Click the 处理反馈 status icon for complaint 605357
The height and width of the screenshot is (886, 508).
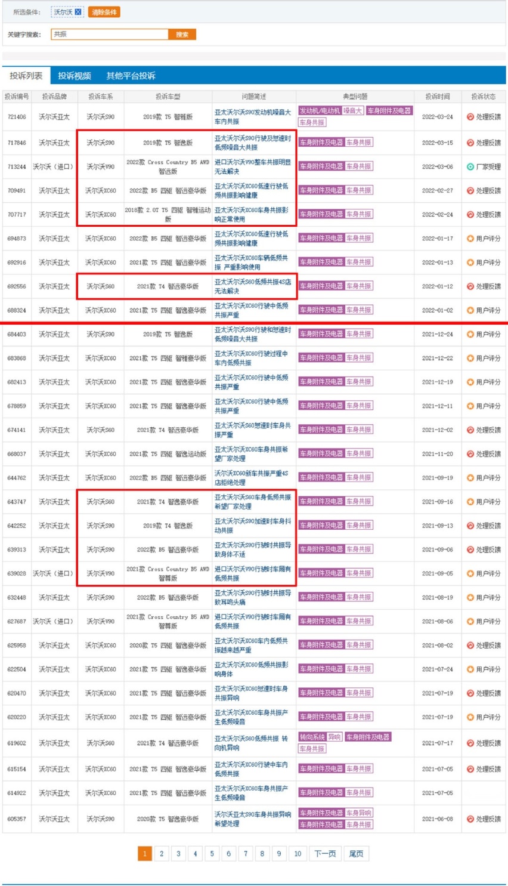click(x=470, y=819)
